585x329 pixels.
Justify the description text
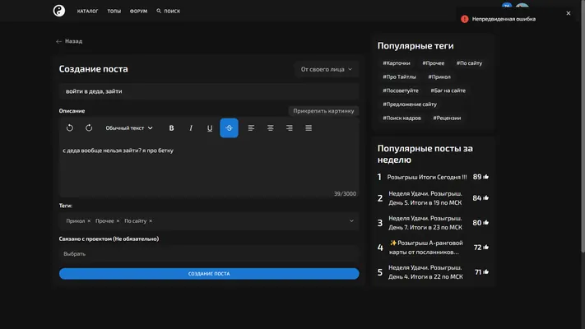click(309, 128)
